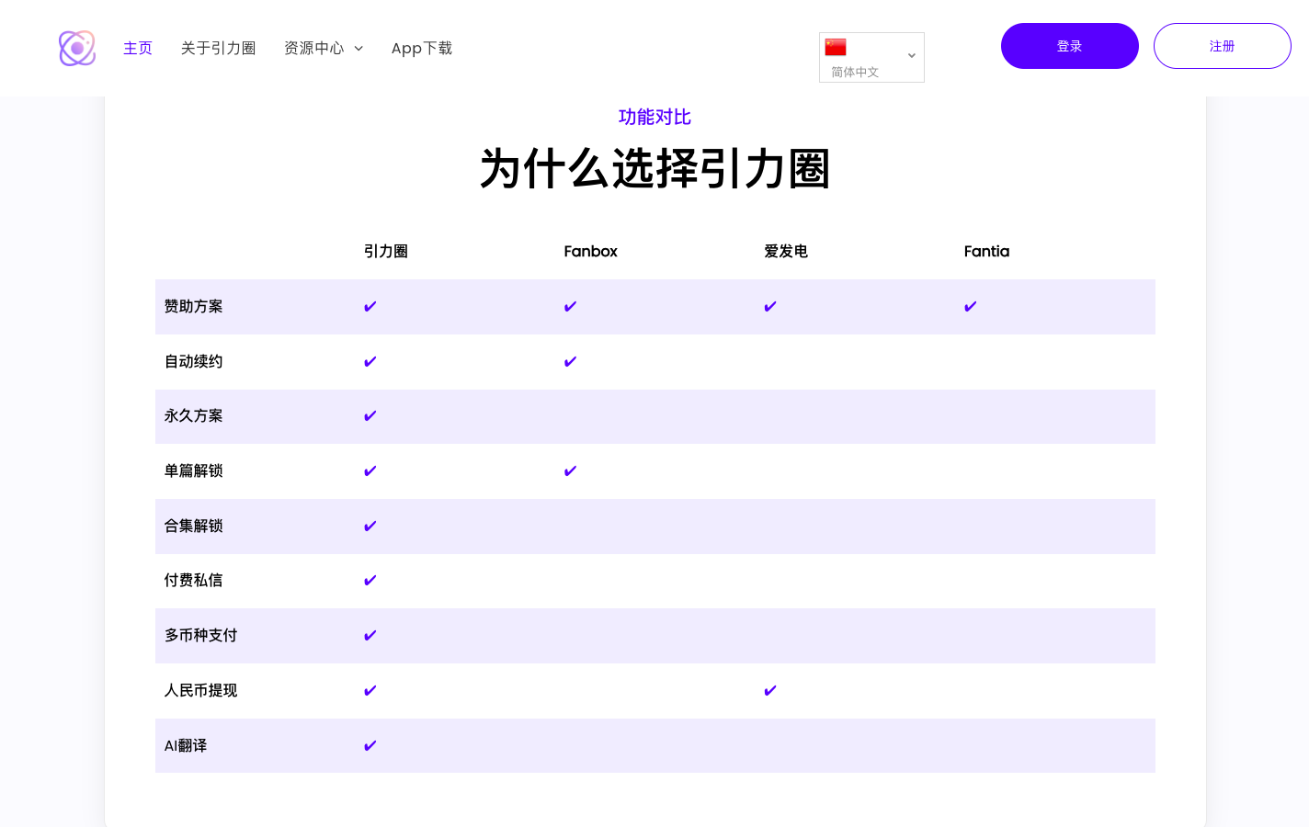
Task: Click the Fanbox column header
Action: coord(591,251)
